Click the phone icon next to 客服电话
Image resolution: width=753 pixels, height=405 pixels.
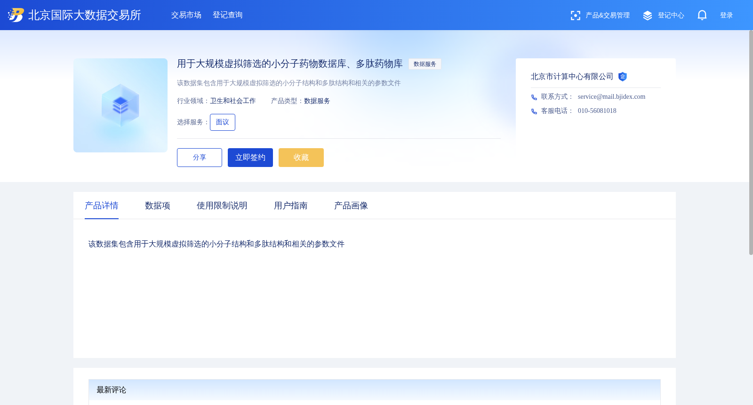point(534,111)
